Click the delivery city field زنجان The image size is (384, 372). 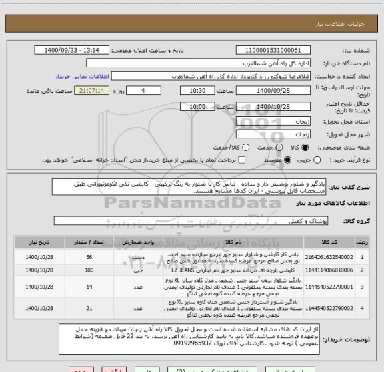click(273, 134)
